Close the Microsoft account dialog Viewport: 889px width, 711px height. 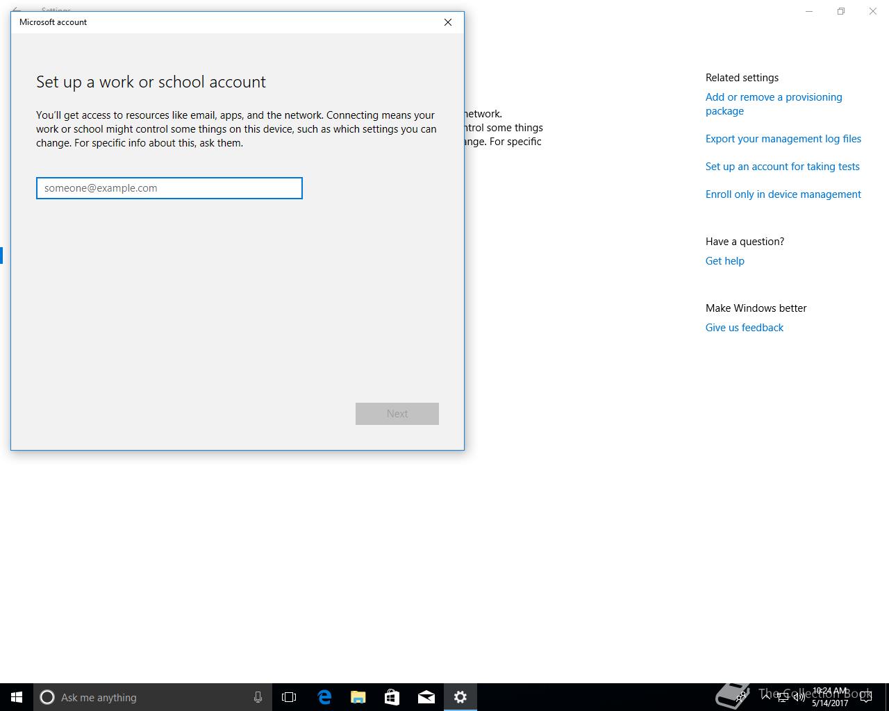[x=448, y=22]
